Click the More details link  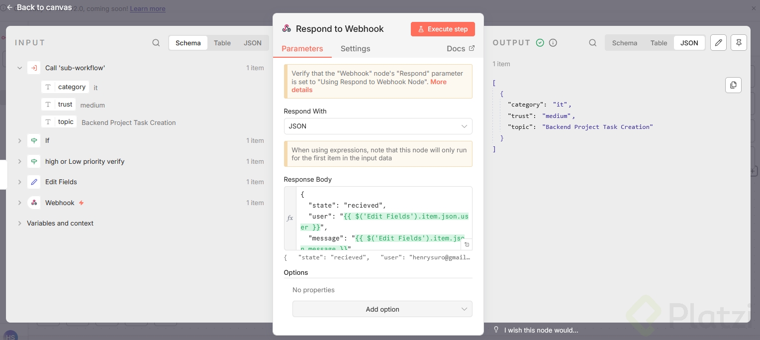[x=369, y=86]
